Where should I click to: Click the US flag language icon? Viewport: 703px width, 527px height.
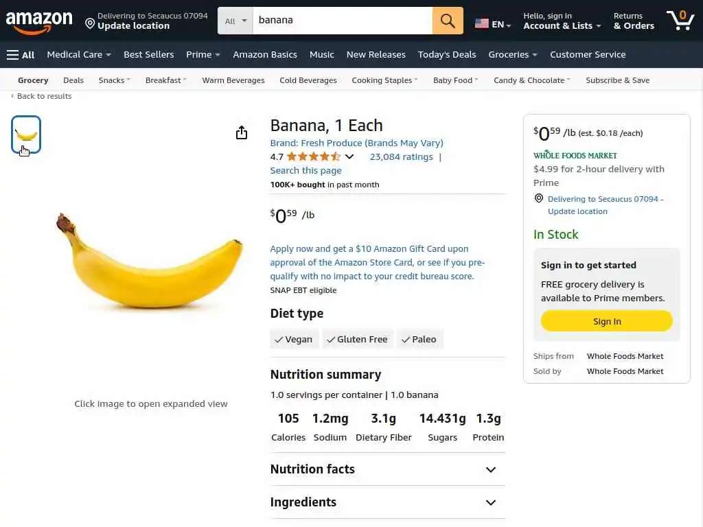click(x=482, y=24)
